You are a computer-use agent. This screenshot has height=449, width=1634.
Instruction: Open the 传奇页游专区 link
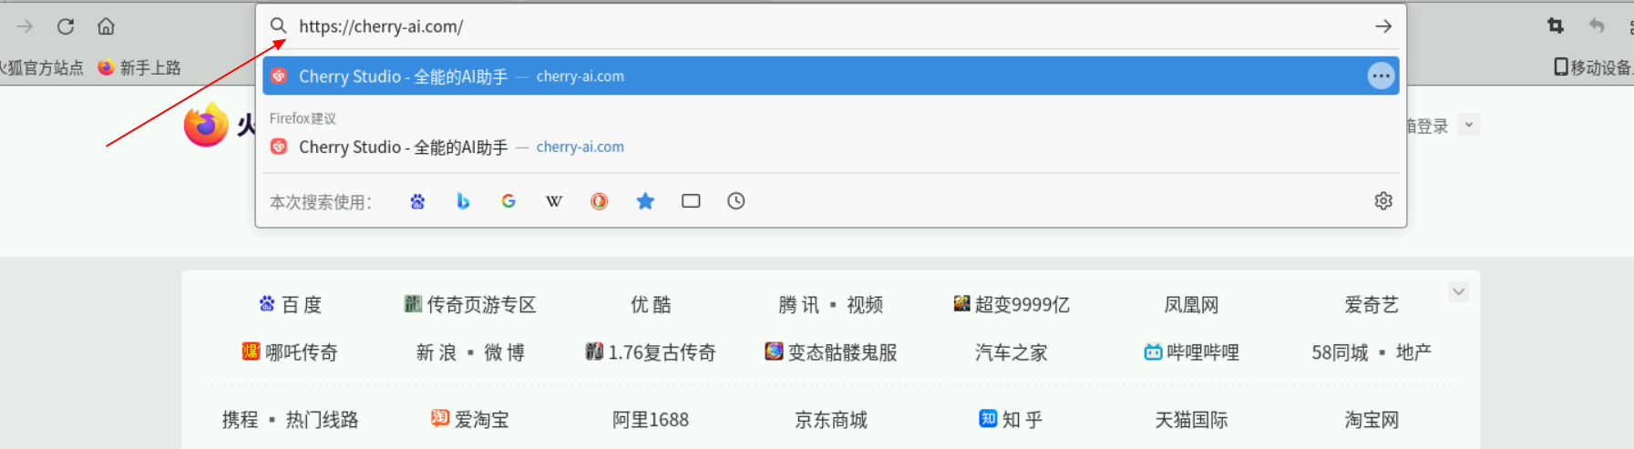[x=470, y=305]
